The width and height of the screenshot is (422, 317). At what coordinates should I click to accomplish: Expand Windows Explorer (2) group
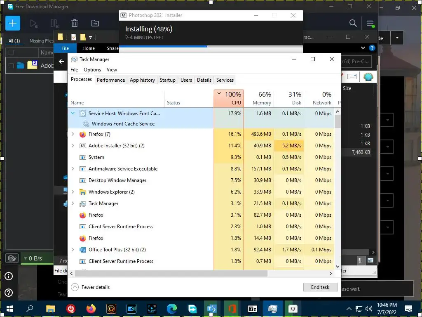click(73, 192)
